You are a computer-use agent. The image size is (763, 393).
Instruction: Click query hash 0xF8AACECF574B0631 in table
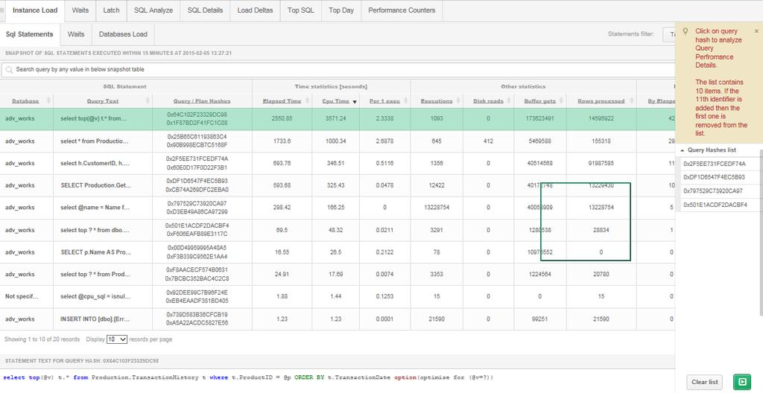tap(197, 270)
